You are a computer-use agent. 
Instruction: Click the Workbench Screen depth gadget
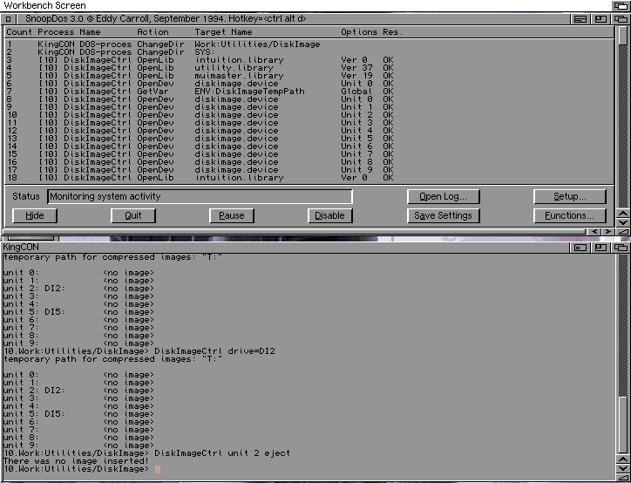pyautogui.click(x=621, y=5)
